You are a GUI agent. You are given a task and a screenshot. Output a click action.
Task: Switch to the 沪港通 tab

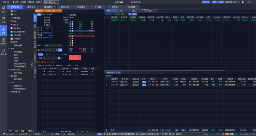[x=98, y=7]
